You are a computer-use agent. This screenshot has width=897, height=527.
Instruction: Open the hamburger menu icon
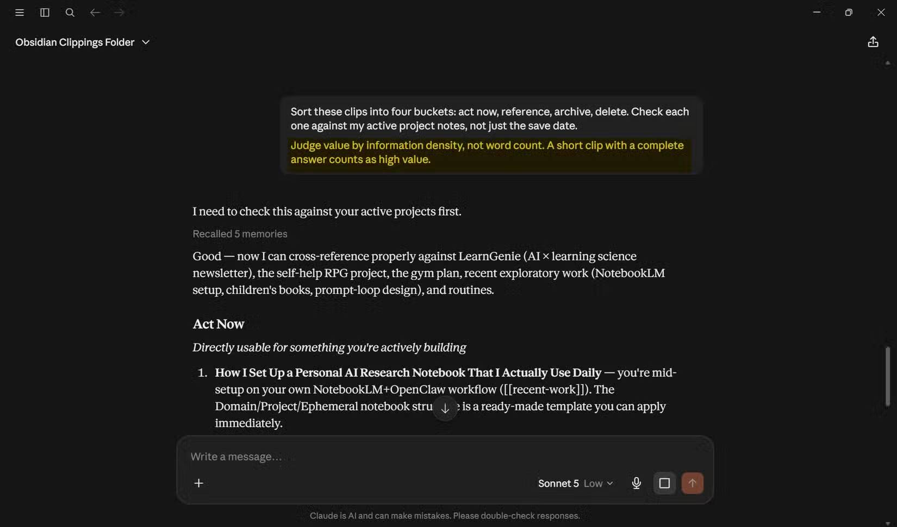point(20,13)
